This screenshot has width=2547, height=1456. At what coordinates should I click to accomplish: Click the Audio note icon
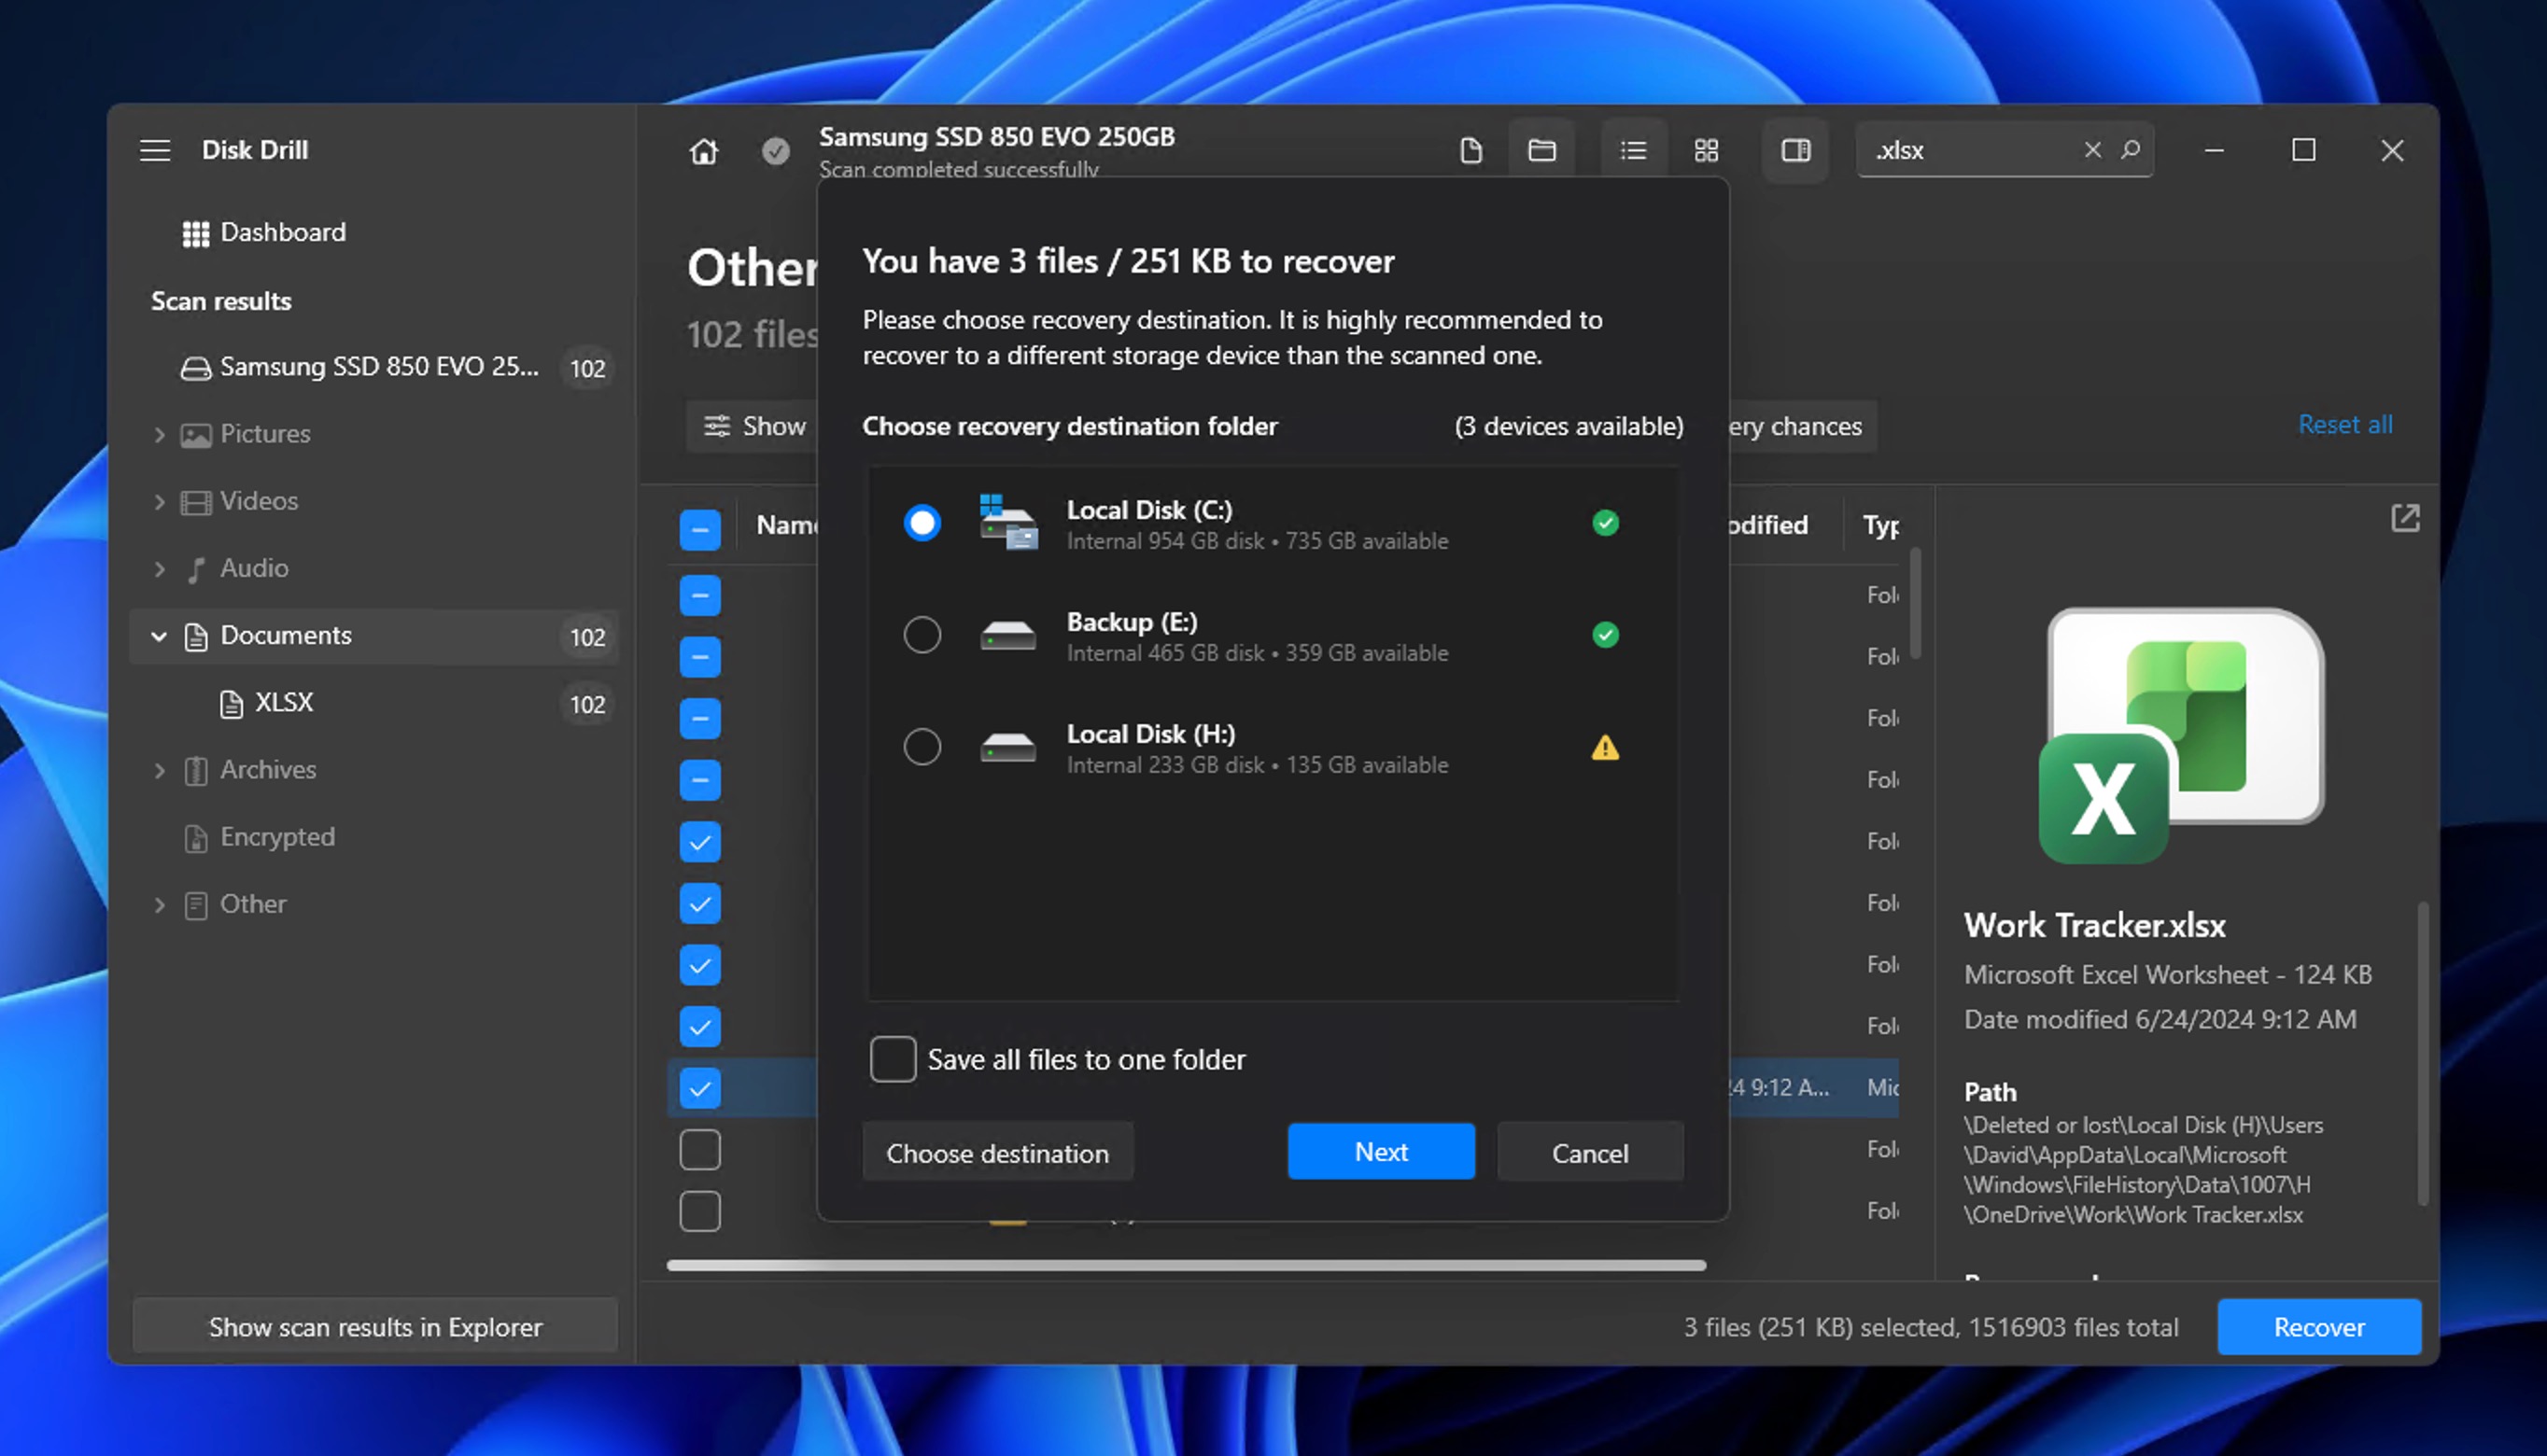point(196,569)
